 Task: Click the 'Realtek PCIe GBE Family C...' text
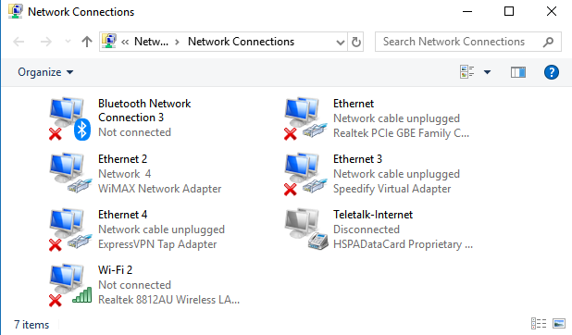(x=401, y=133)
